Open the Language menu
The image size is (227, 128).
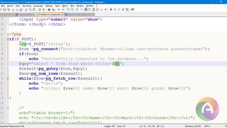point(38,6)
